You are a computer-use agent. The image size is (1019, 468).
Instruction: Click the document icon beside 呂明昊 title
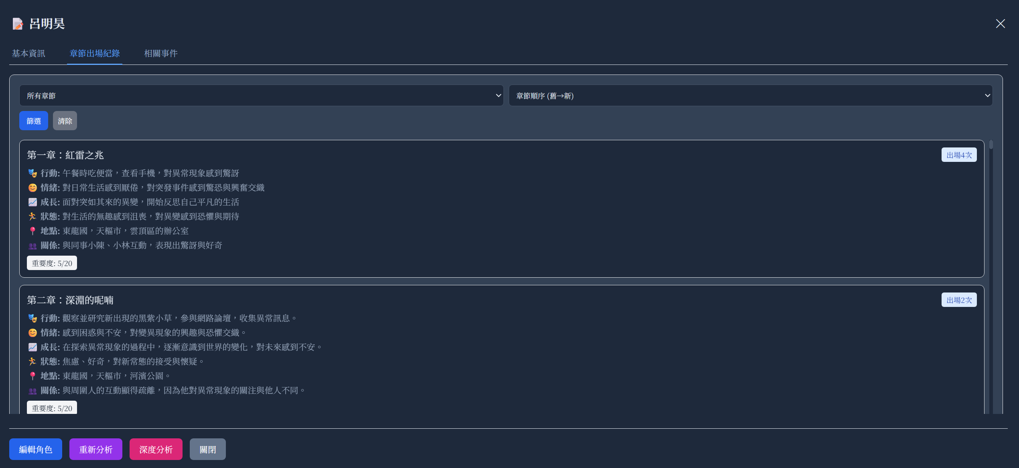click(x=18, y=24)
